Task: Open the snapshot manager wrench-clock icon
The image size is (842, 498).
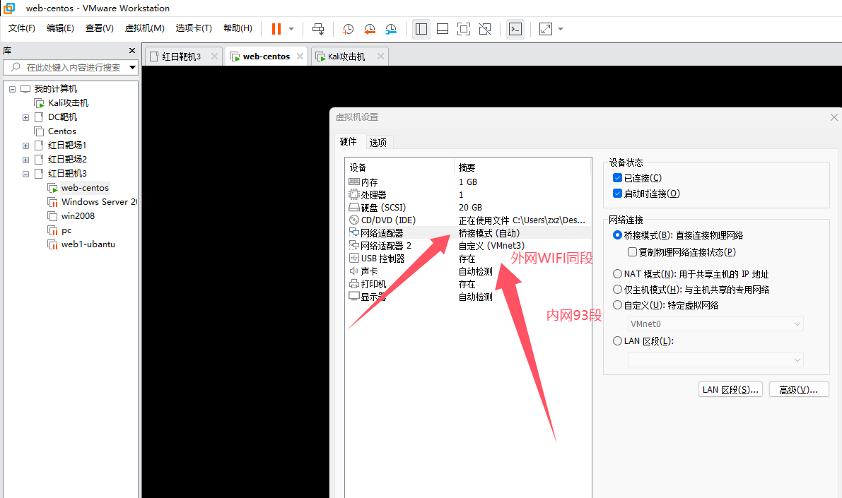Action: click(x=391, y=29)
